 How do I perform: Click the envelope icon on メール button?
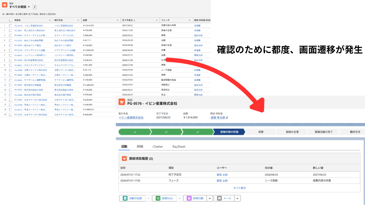(219, 198)
